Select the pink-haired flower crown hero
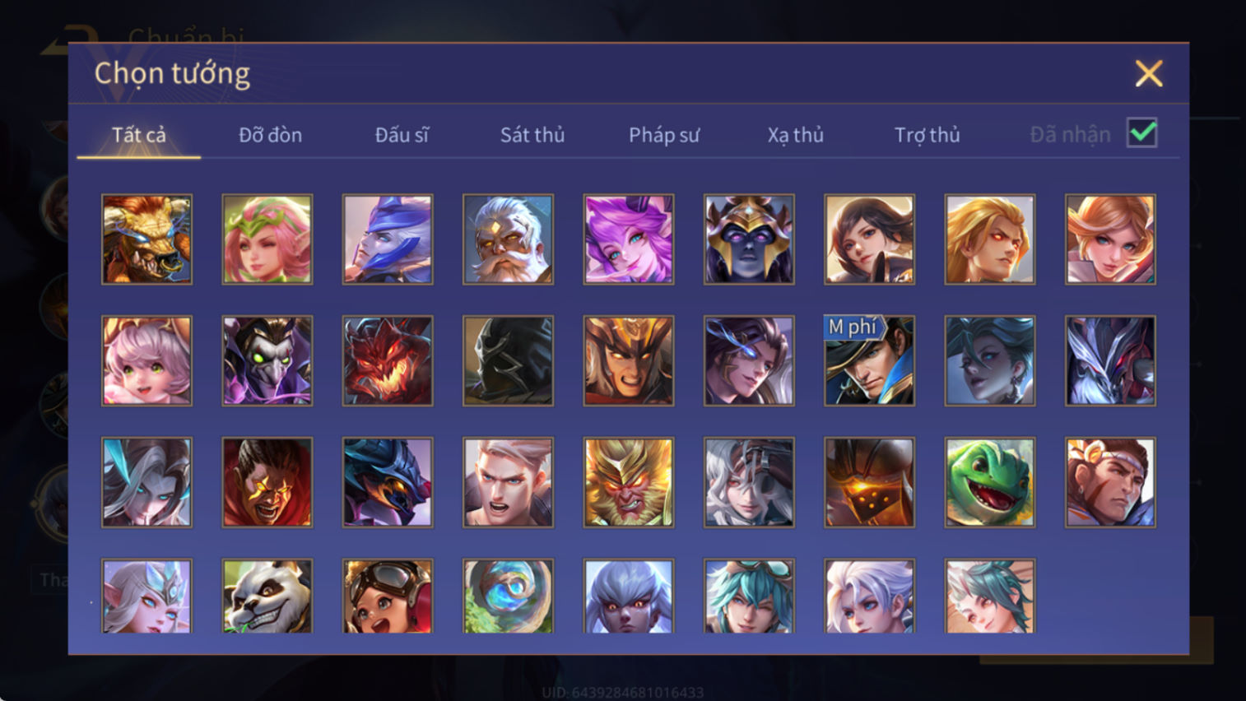Viewport: 1246px width, 701px height. [267, 239]
